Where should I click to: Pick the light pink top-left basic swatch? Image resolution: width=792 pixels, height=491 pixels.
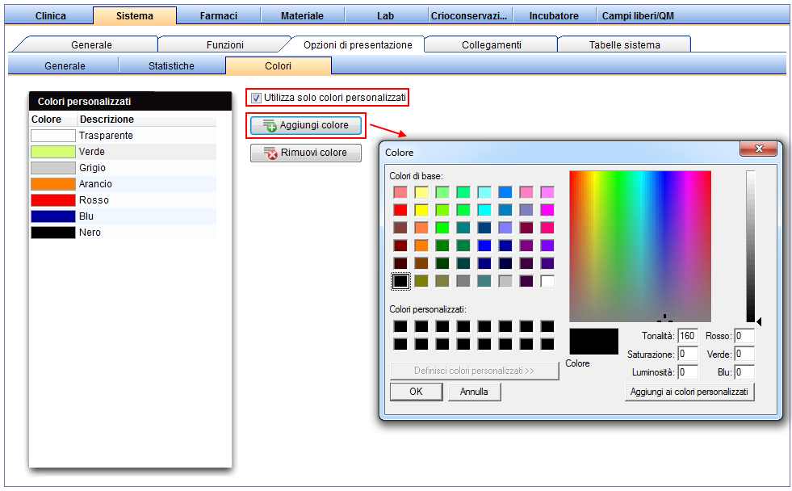pyautogui.click(x=400, y=192)
